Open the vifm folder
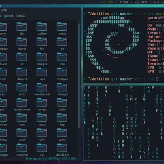 [x=42, y=135]
